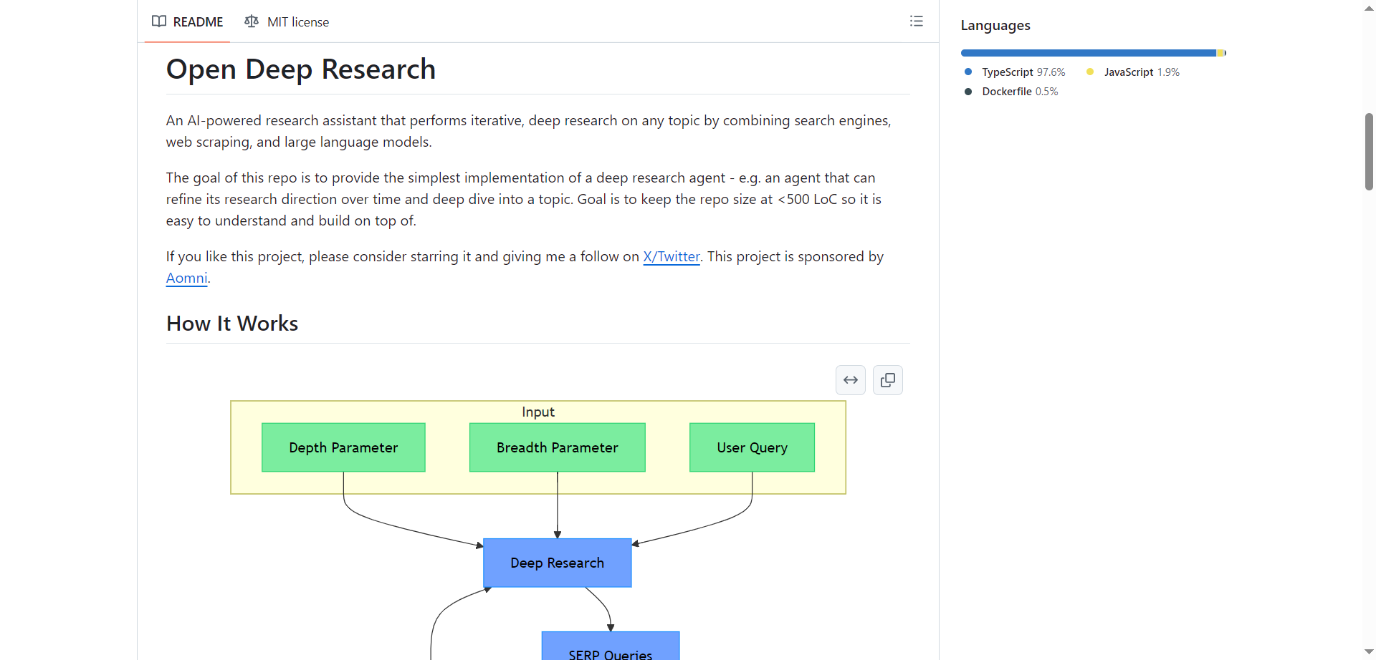
Task: Click the yellow JavaScript language dot
Action: pos(1091,72)
